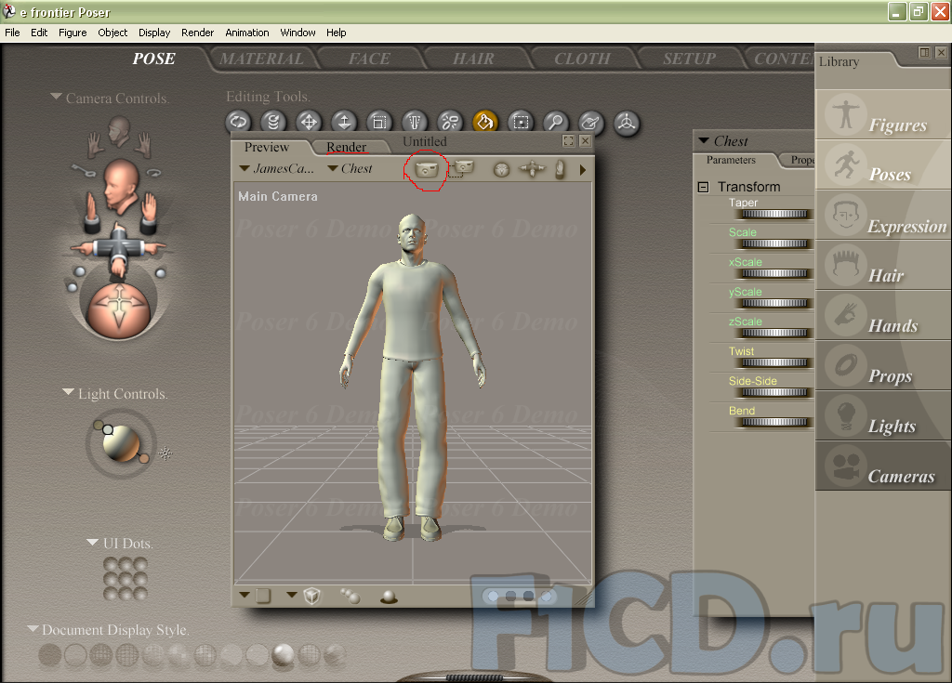Select the Taper editing tool
The height and width of the screenshot is (683, 952).
pyautogui.click(x=414, y=122)
